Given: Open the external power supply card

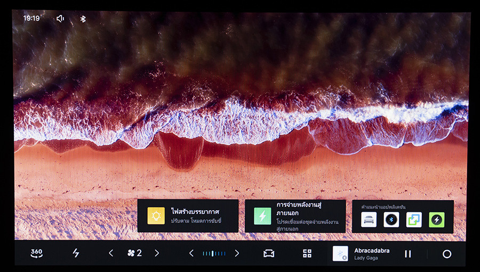Looking at the screenshot, I should 295,216.
